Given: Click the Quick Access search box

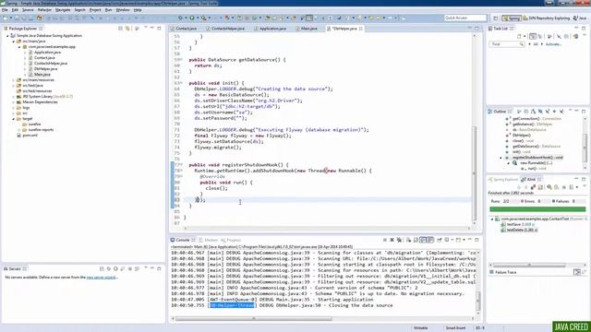Looking at the screenshot, I should pos(465,18).
